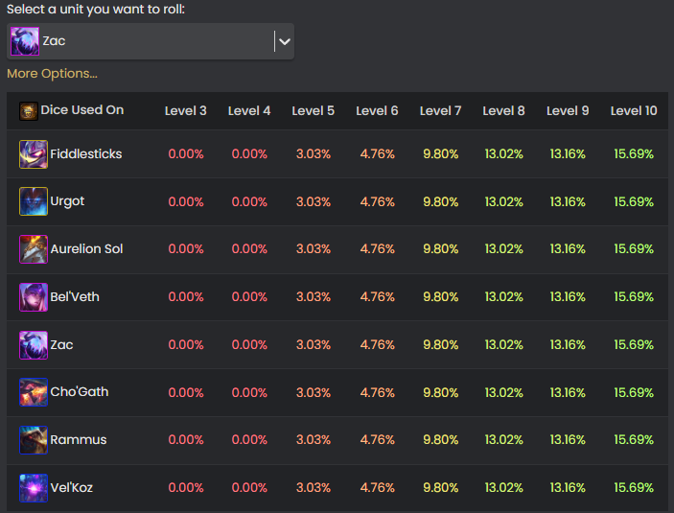The height and width of the screenshot is (513, 674).
Task: Click the Cho'Gath champion portrait
Action: [x=34, y=392]
